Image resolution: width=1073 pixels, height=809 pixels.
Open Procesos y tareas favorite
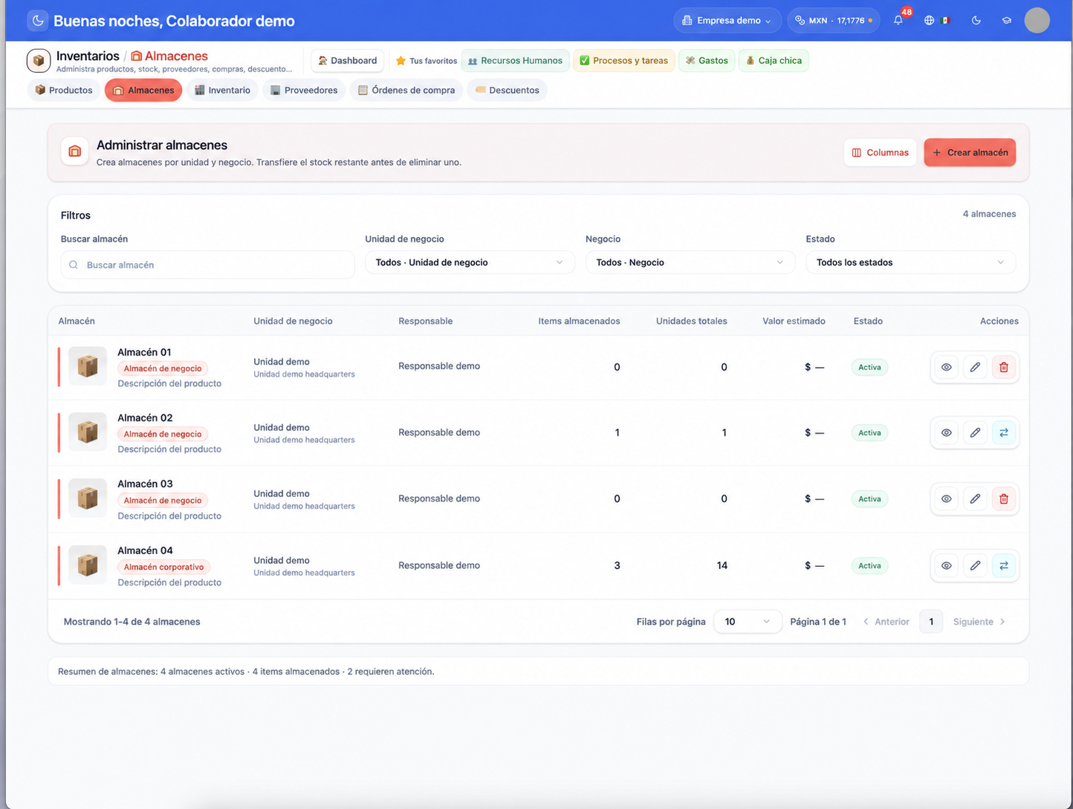click(624, 60)
